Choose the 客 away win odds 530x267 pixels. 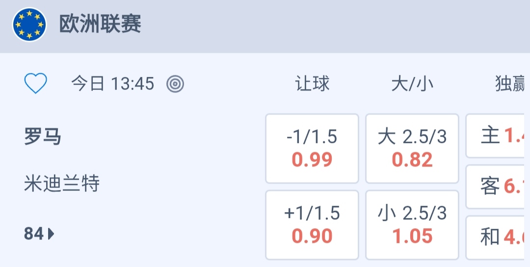tap(498, 187)
